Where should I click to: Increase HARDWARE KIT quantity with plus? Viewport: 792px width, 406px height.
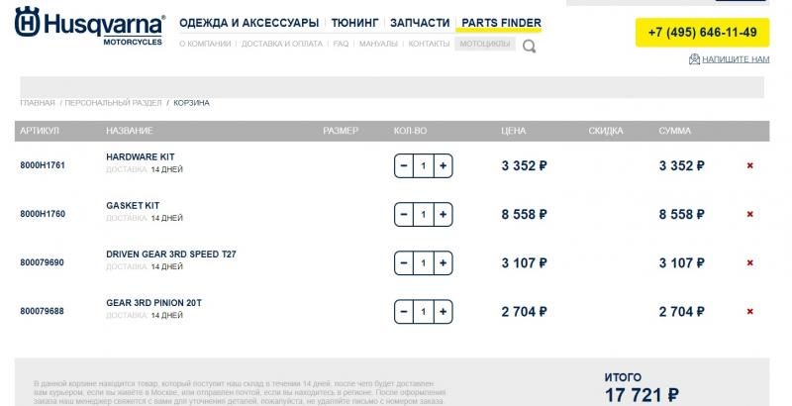(x=443, y=165)
